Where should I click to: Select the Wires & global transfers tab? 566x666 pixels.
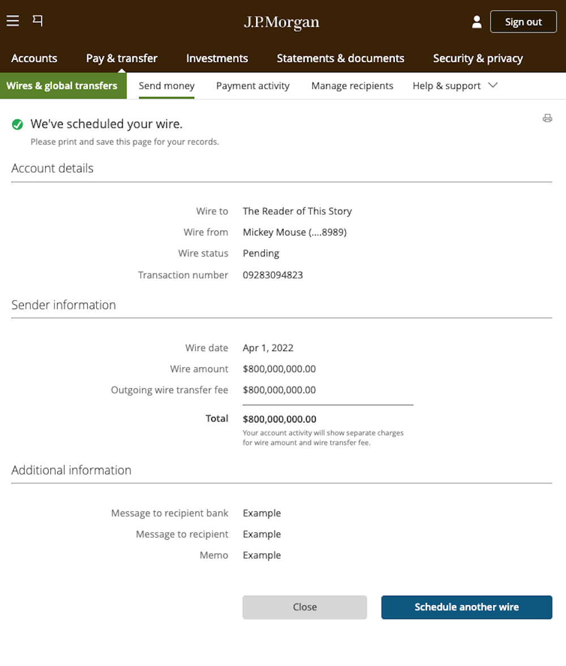(62, 86)
